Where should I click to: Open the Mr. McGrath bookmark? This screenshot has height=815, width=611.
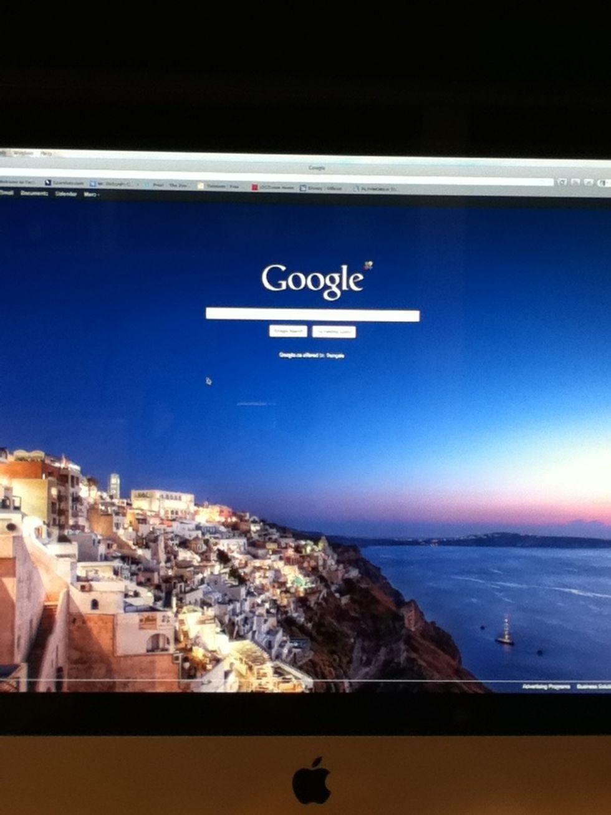click(111, 184)
